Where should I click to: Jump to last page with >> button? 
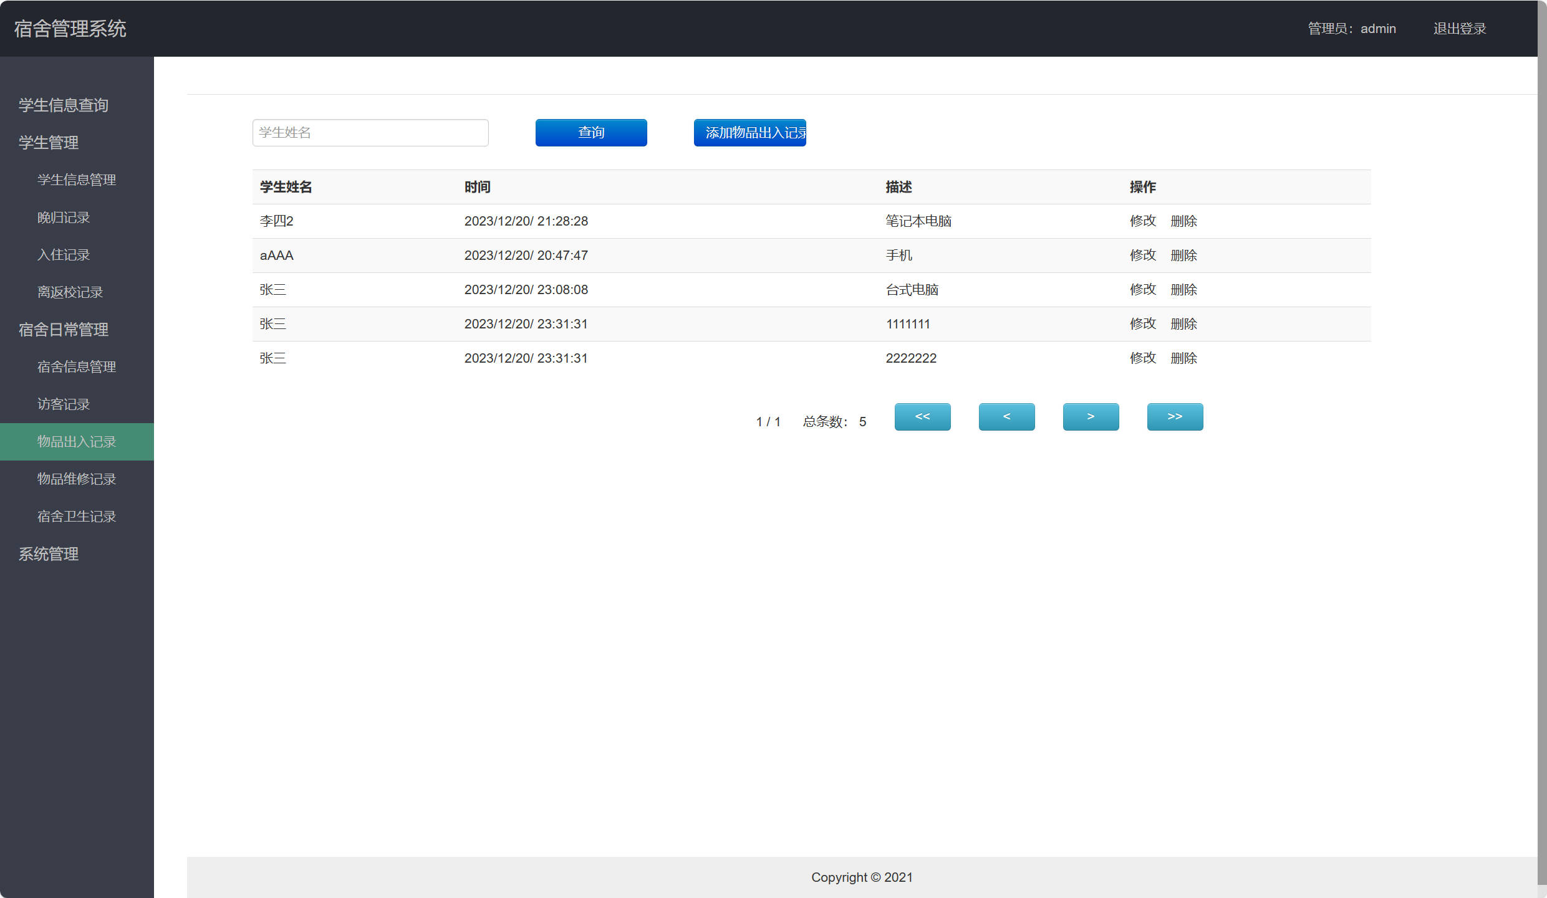coord(1175,416)
